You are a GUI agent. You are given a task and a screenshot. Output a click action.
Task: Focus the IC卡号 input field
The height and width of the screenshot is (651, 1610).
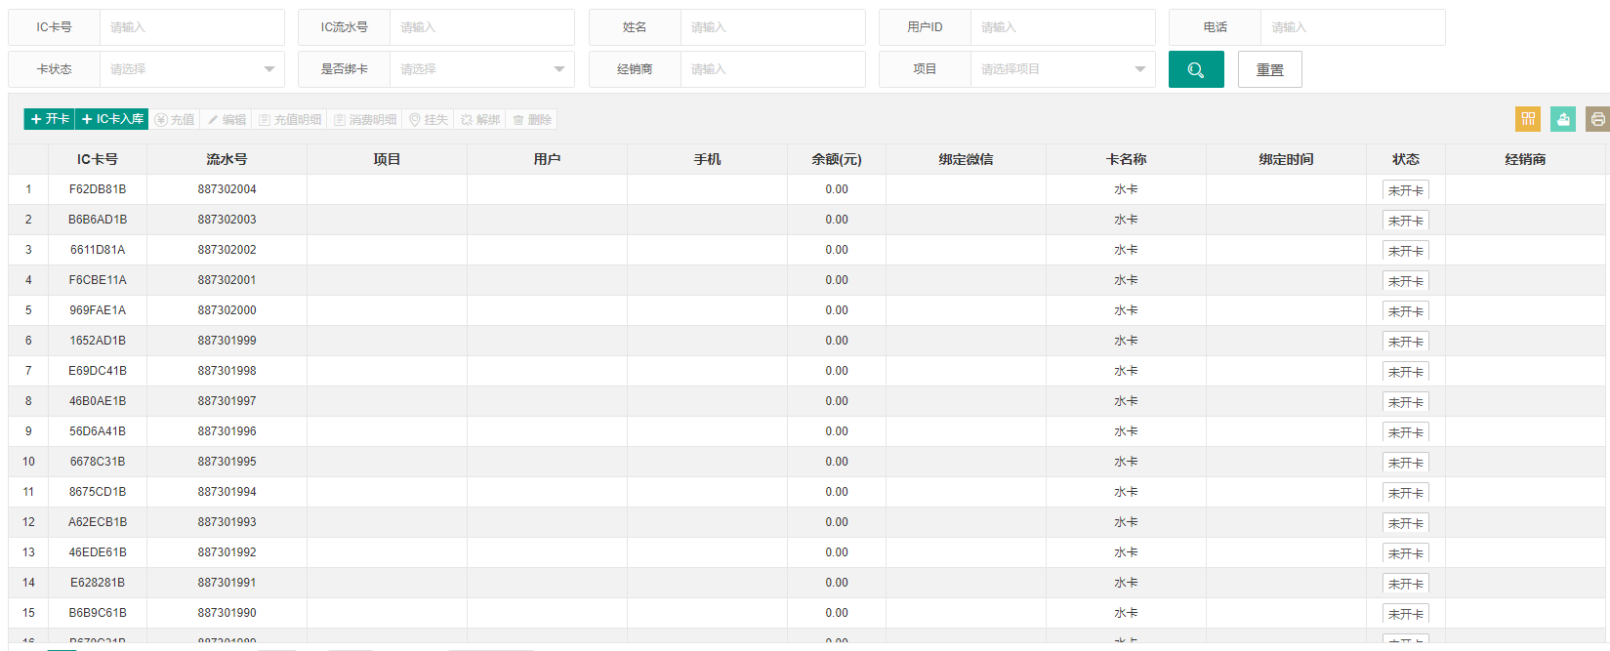[x=192, y=27]
